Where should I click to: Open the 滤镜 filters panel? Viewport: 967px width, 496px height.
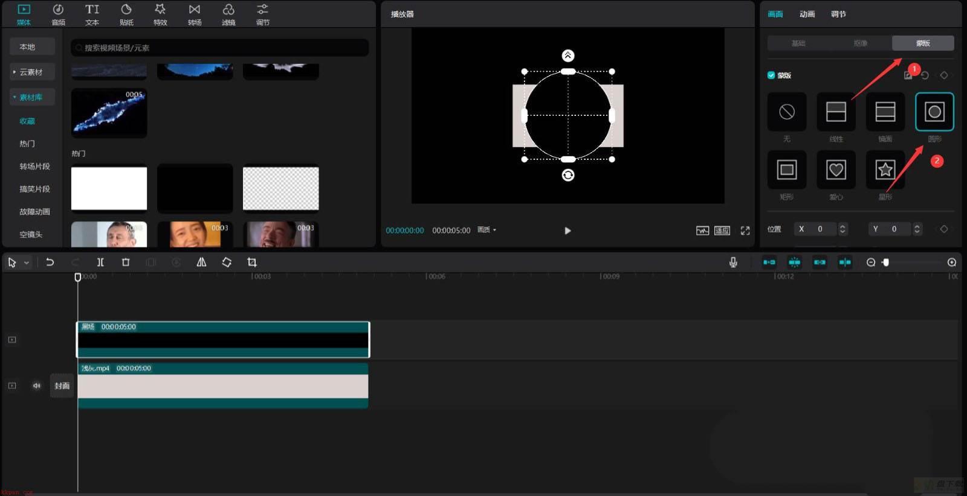(228, 14)
